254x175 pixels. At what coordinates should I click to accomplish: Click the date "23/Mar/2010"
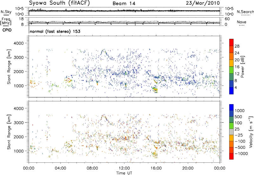(x=203, y=3)
